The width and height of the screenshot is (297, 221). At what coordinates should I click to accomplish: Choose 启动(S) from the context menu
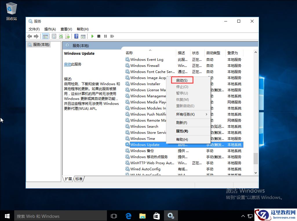pos(183,80)
